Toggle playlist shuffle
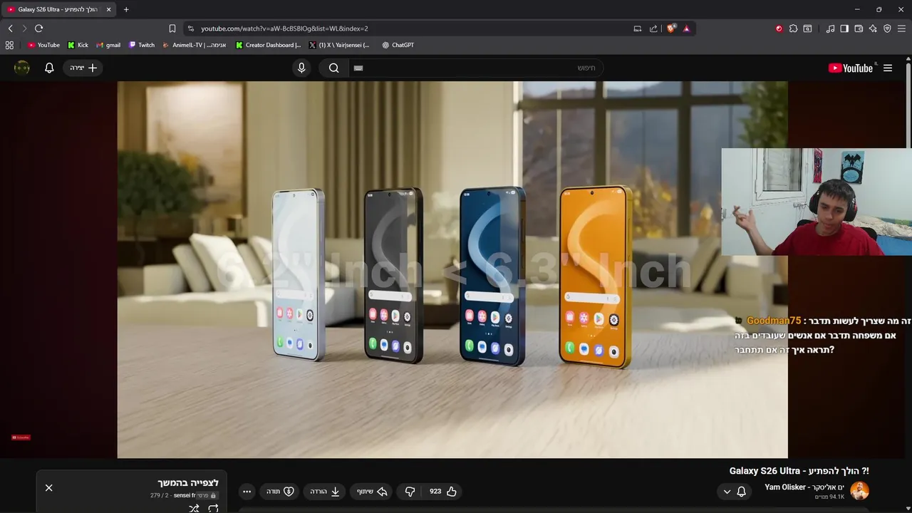The height and width of the screenshot is (513, 912). [x=194, y=508]
